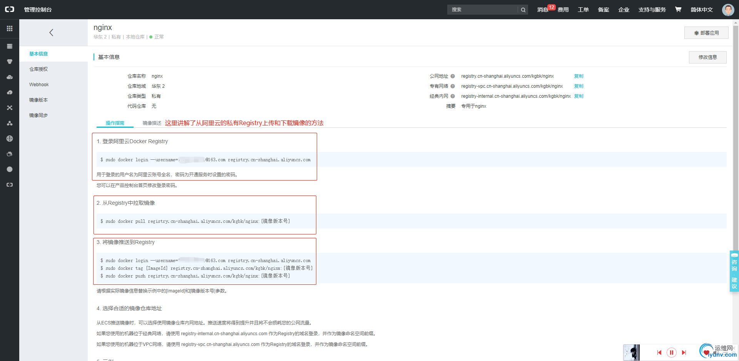Click the album cover thumbnail

click(x=631, y=353)
